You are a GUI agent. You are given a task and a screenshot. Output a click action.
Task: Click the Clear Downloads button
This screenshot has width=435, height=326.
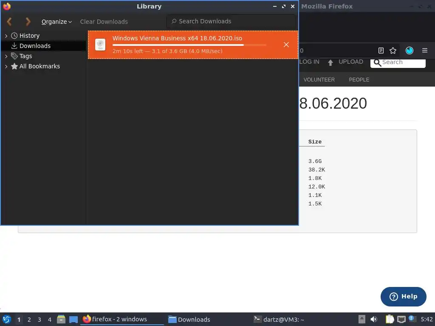104,22
